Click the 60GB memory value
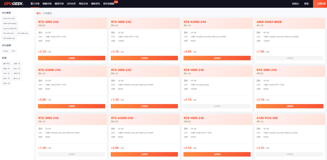 [266, 89]
